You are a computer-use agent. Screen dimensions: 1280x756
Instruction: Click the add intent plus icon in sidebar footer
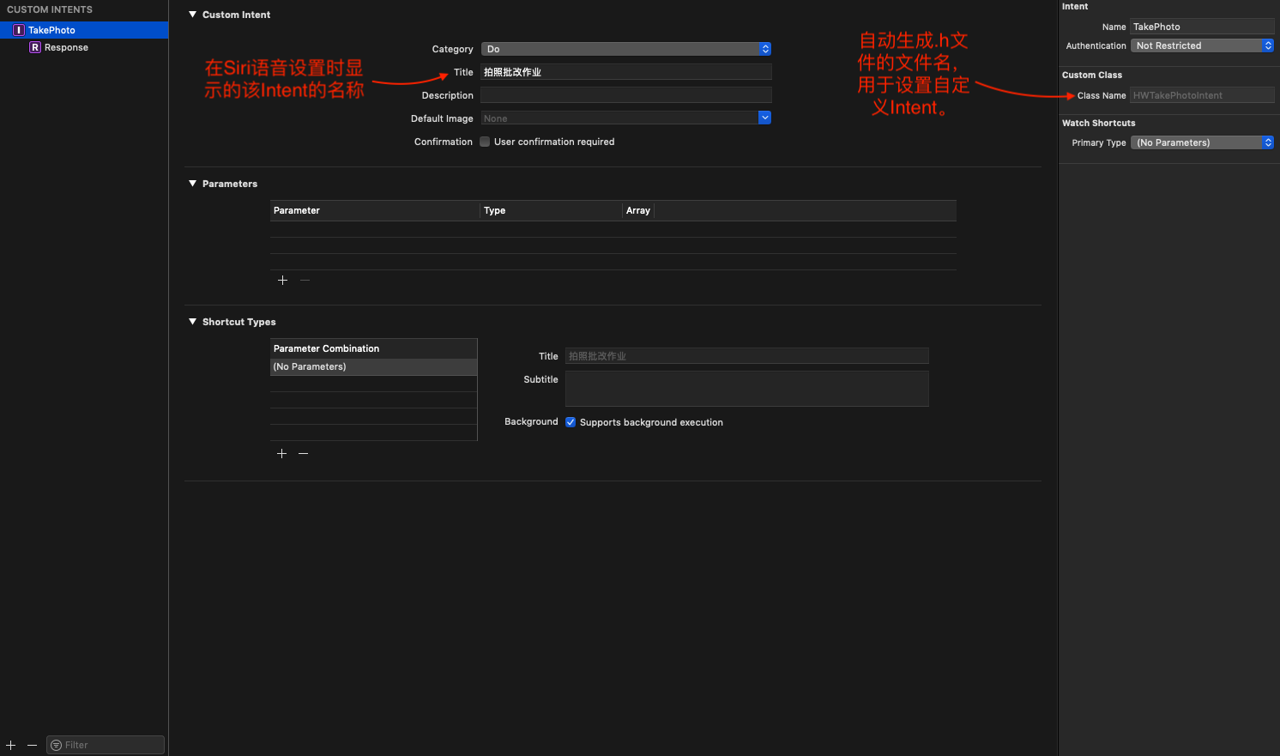point(10,746)
